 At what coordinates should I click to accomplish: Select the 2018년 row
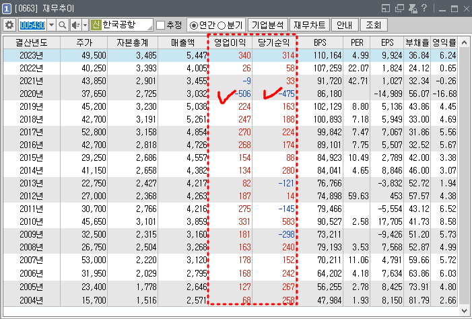tap(230, 120)
